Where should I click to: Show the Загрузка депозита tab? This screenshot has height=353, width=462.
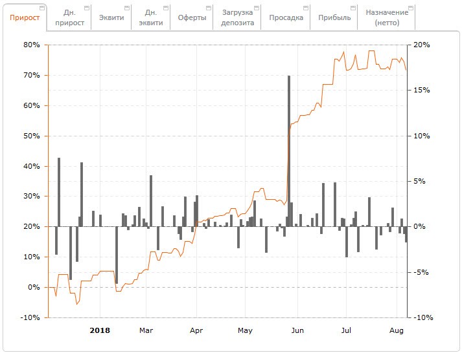[237, 17]
